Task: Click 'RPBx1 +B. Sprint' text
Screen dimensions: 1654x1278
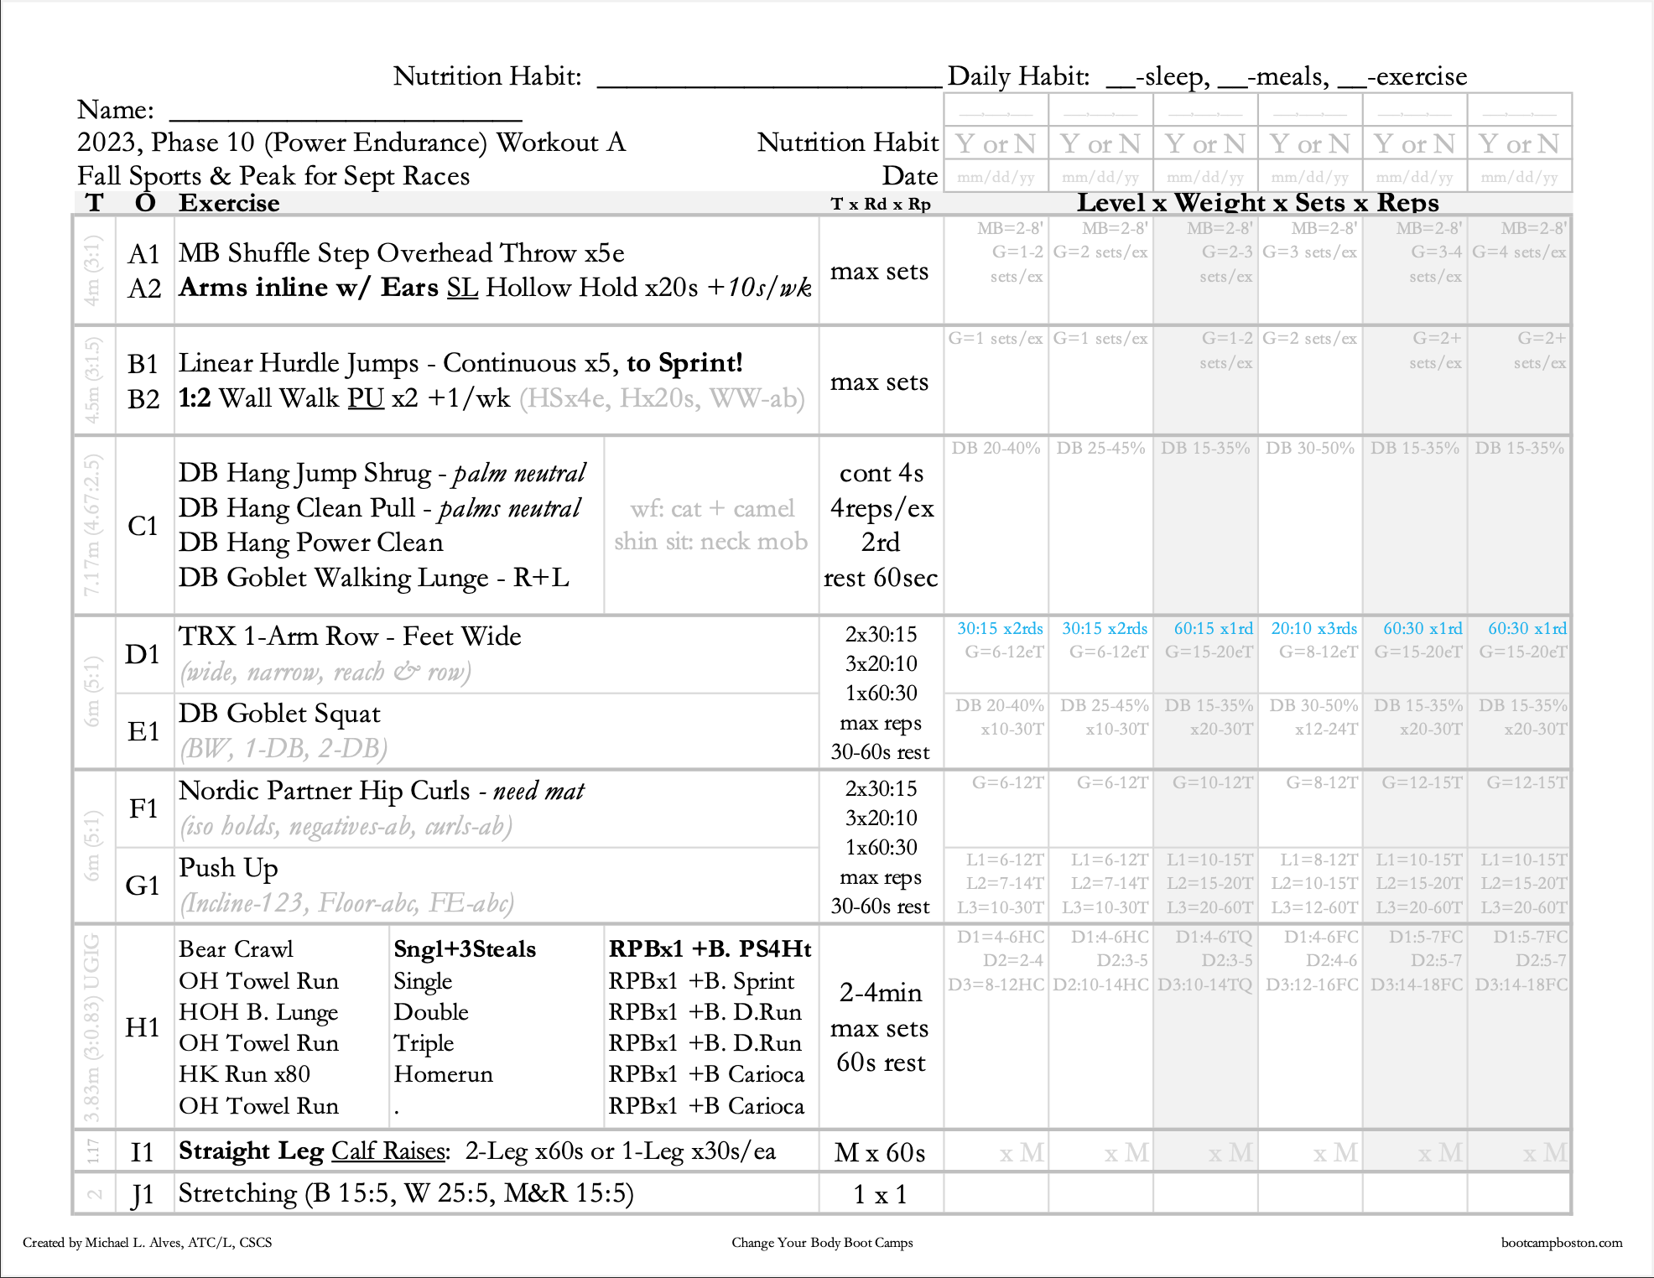Action: (701, 981)
